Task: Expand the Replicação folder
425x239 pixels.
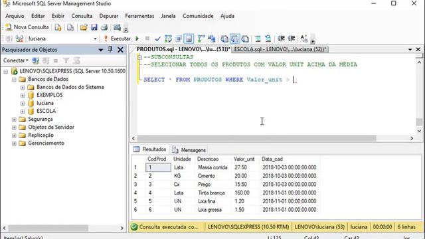Action: pos(14,135)
